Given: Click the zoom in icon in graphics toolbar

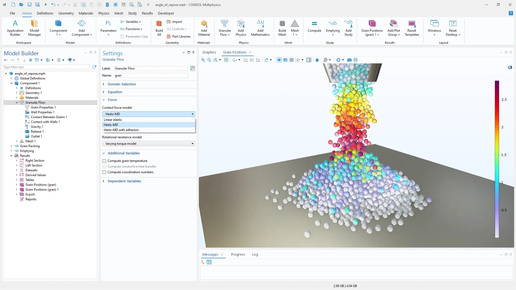Looking at the screenshot, I should [x=203, y=60].
